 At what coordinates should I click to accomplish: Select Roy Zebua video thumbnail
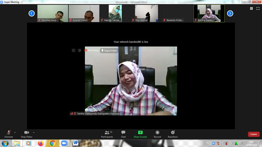pos(146,13)
